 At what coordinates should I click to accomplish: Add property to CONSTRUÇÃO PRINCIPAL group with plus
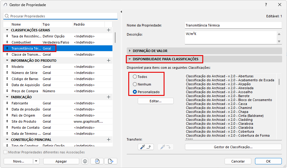(108, 140)
